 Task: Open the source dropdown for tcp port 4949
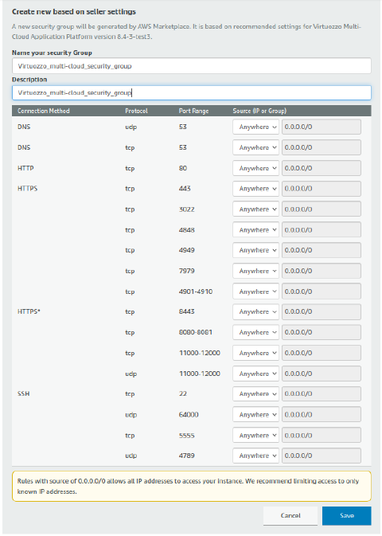256,250
